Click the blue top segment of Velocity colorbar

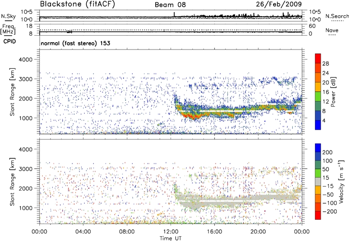(x=318, y=148)
